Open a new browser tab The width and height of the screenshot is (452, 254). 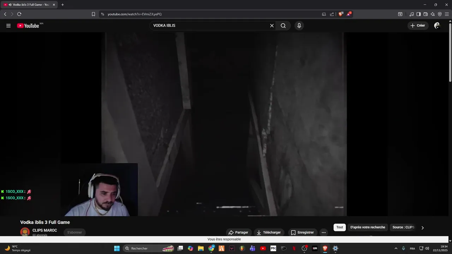(x=63, y=5)
